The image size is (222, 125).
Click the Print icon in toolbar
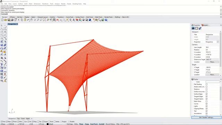(x=12, y=20)
